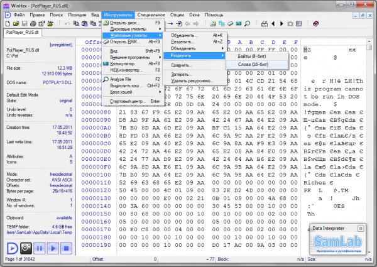The height and width of the screenshot is (267, 377).
Task: Click the Paste clipboard toolbar icon
Action: click(x=85, y=23)
